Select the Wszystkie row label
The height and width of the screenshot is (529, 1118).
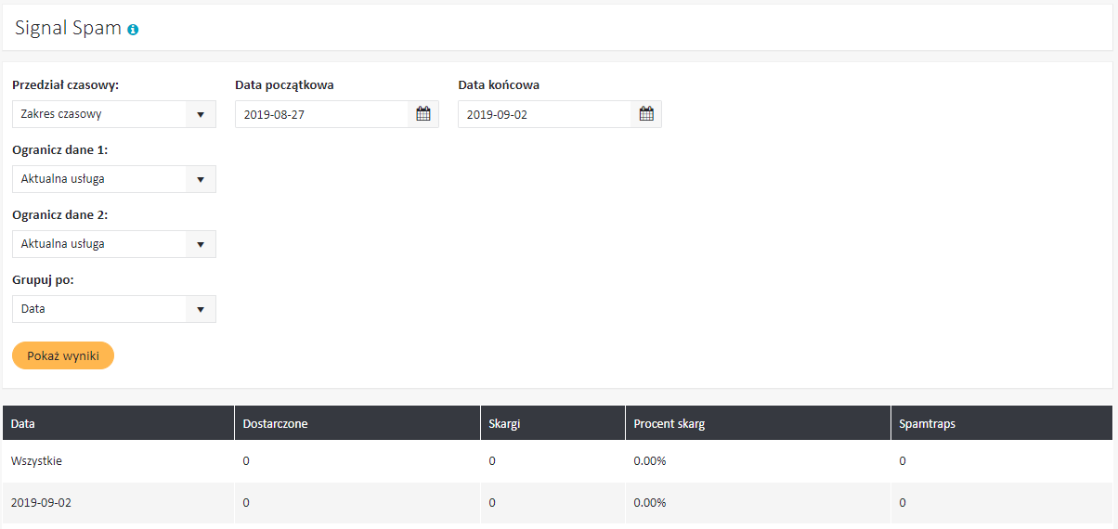pyautogui.click(x=37, y=460)
